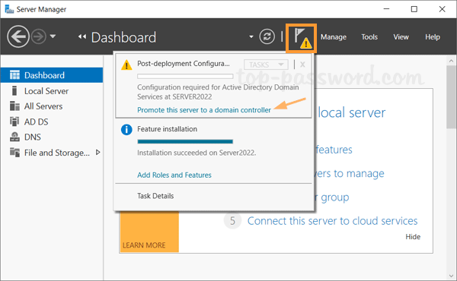Click the refresh dashboard icon
Screen dimensions: 457x281
pos(267,36)
